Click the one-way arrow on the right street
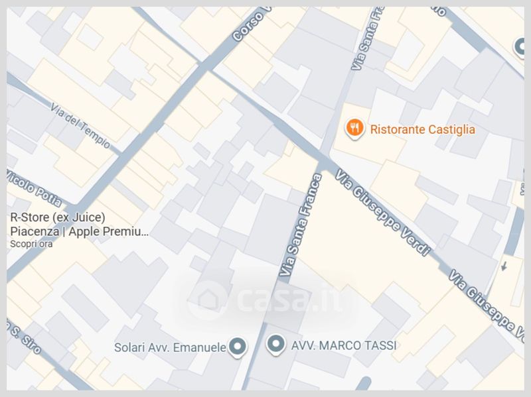Image resolution: width=531 pixels, height=397 pixels. [x=504, y=266]
